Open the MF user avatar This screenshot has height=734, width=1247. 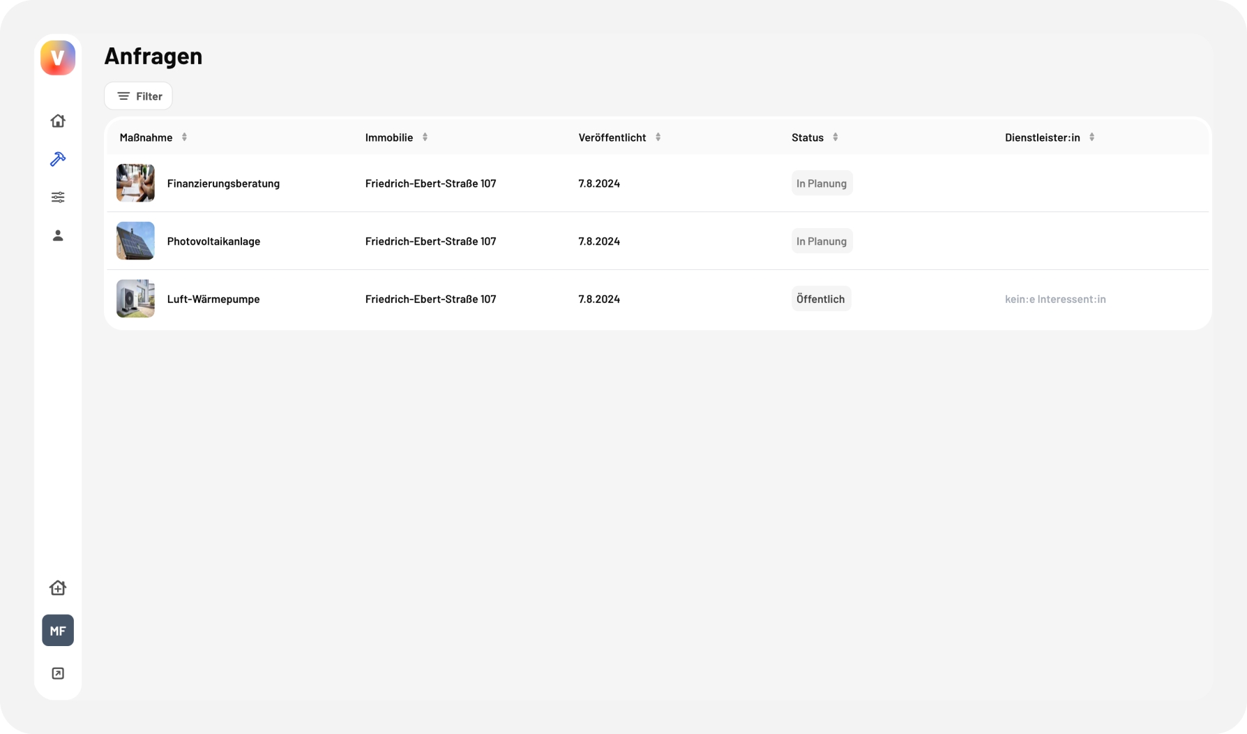click(x=58, y=630)
